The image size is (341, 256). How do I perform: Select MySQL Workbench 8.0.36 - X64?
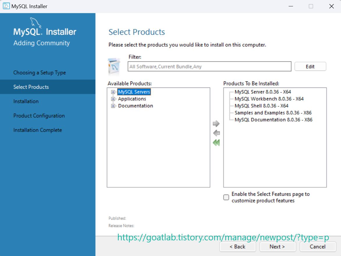(x=269, y=99)
